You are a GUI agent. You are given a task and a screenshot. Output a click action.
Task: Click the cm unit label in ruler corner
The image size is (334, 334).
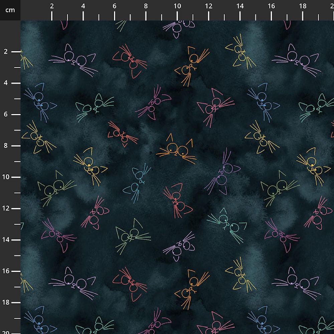[x=10, y=10]
